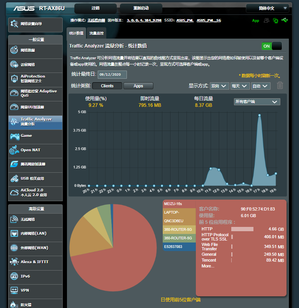The image size is (299, 308).
Task: Open the UU accelerator icon
Action: click(14, 107)
